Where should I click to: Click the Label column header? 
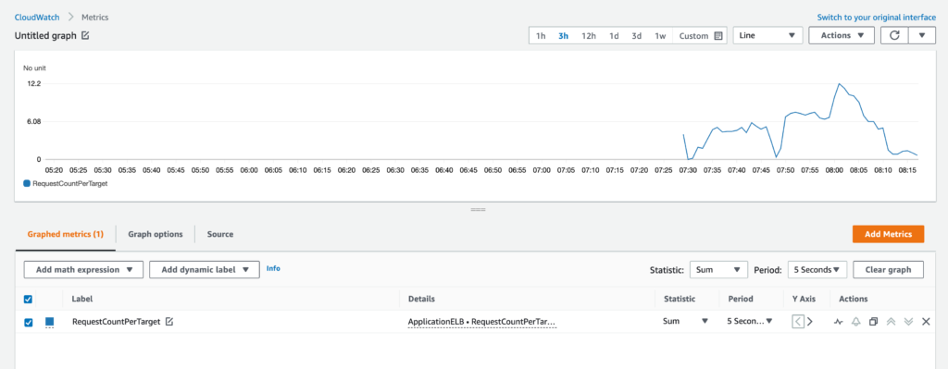coord(82,299)
